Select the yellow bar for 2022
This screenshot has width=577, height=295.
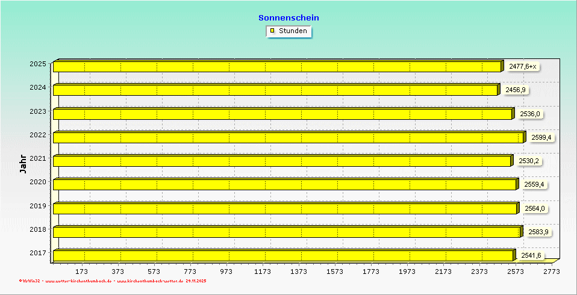click(x=288, y=138)
